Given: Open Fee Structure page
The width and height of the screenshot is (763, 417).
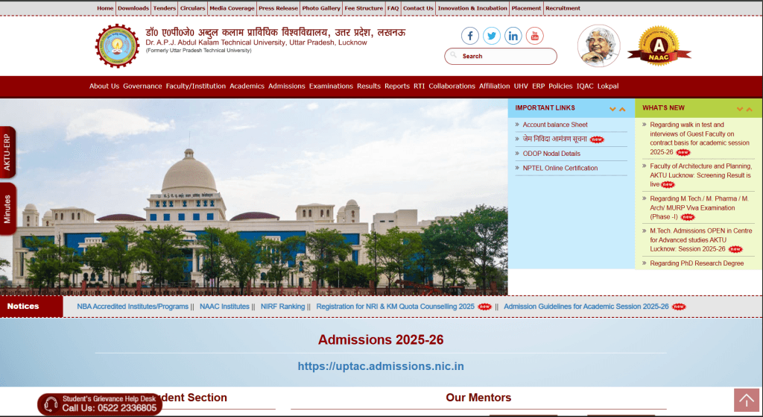Looking at the screenshot, I should [364, 8].
